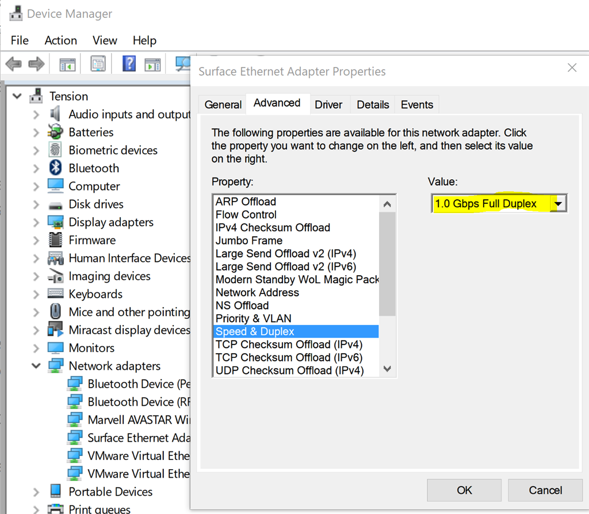Close the Surface Ethernet Adapter Properties dialog
The height and width of the screenshot is (514, 589).
pos(572,68)
